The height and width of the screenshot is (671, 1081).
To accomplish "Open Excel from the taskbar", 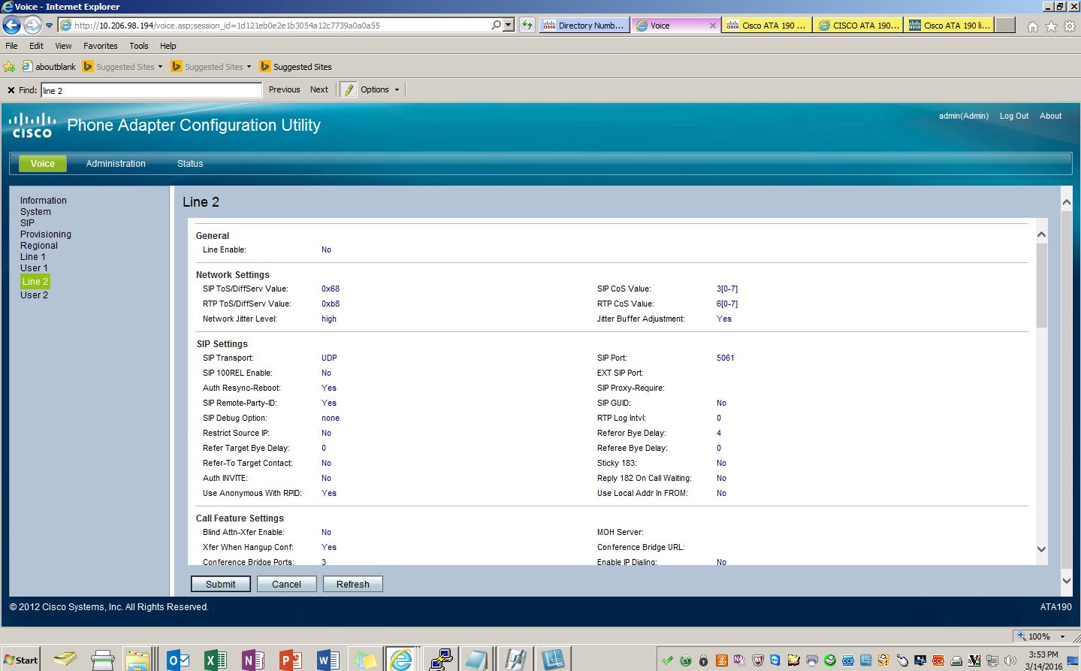I will [x=216, y=660].
